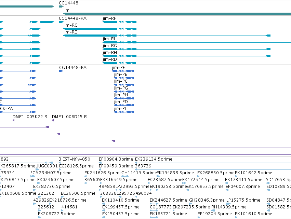The image size is (291, 219).
Task: Click the EK110410.5prime label
Action: pyautogui.click(x=120, y=200)
